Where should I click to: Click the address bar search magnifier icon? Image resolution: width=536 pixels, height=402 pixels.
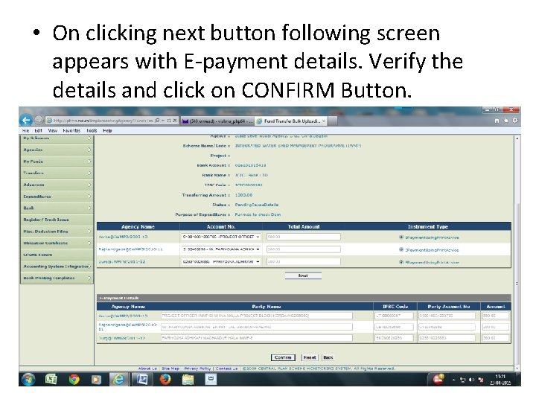(157, 121)
